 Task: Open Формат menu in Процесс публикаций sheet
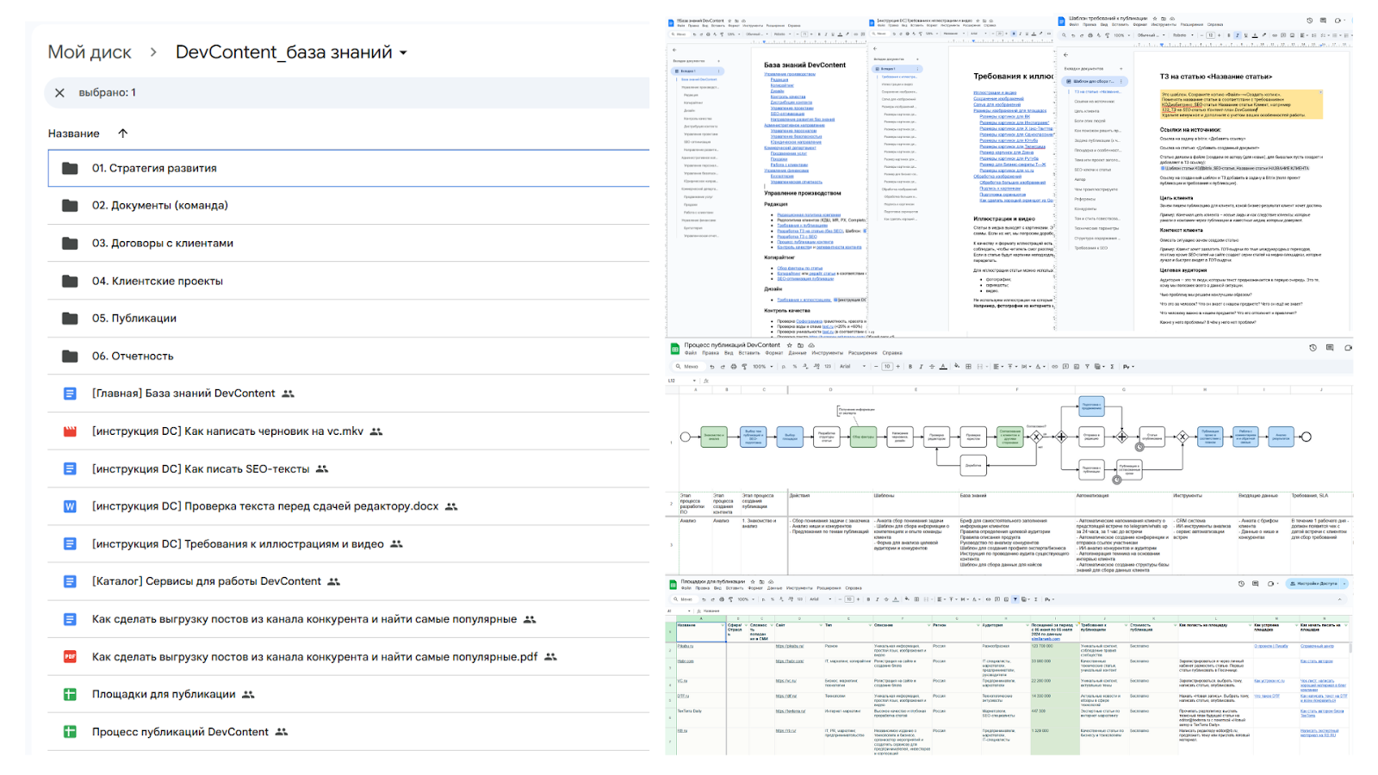pos(774,353)
